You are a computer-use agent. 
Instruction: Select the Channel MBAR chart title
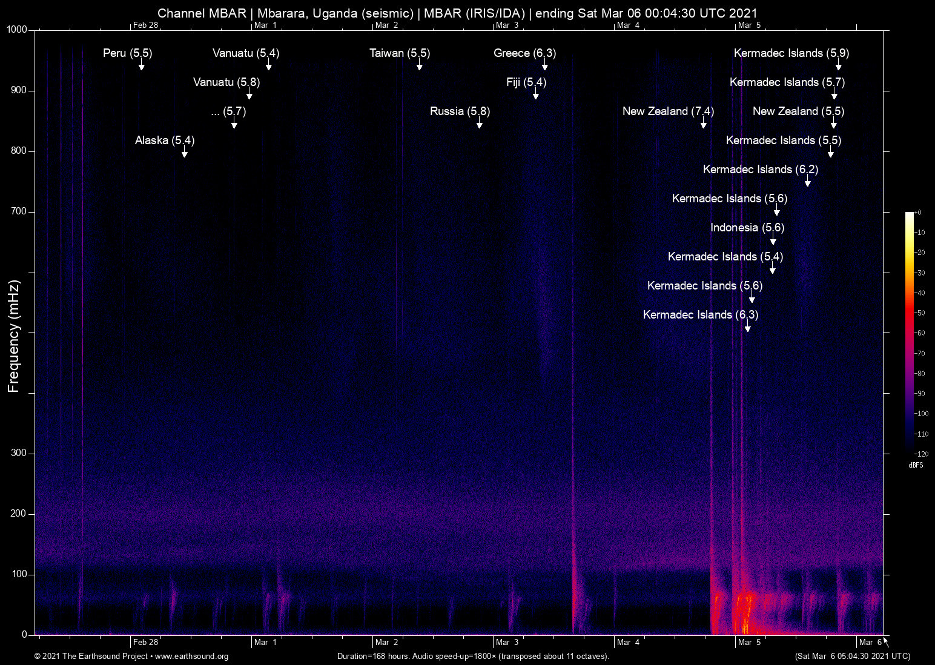point(457,13)
